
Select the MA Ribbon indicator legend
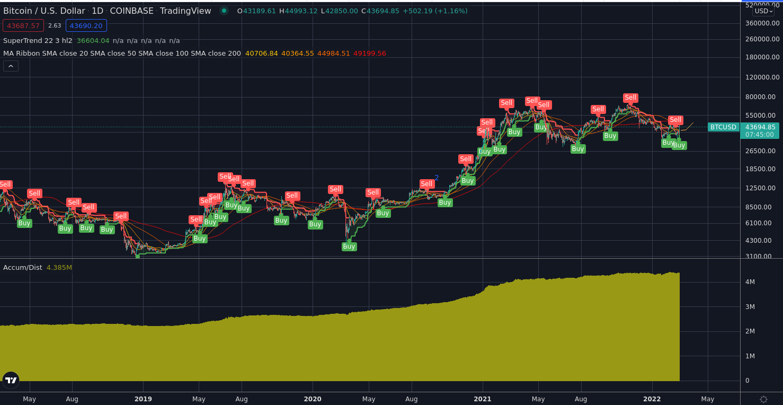(122, 54)
